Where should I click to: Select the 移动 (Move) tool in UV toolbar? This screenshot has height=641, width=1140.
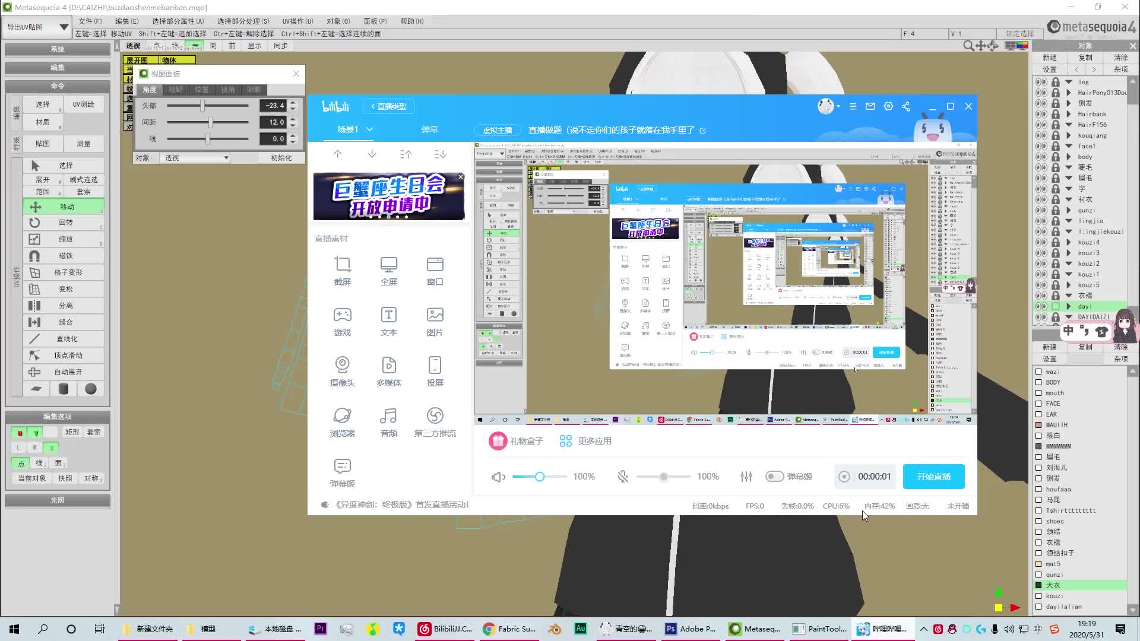[x=64, y=207]
